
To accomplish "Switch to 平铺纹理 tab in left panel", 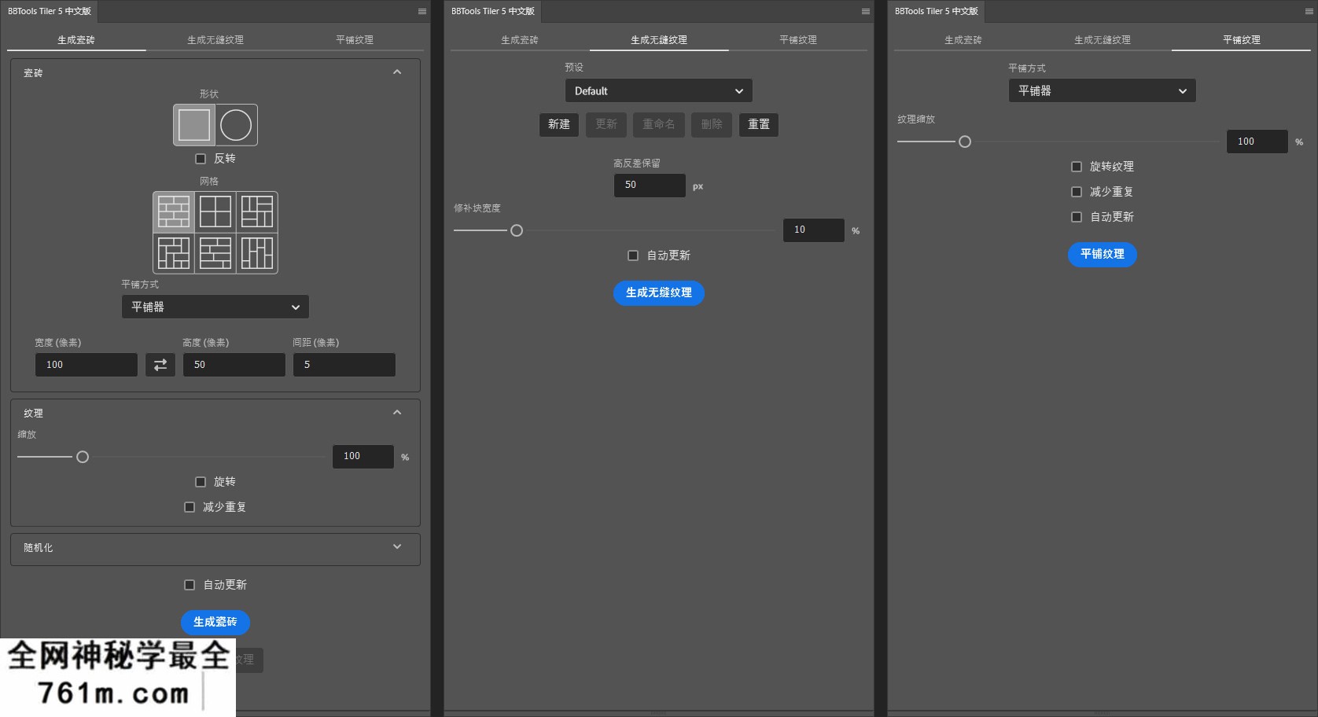I will coord(355,40).
